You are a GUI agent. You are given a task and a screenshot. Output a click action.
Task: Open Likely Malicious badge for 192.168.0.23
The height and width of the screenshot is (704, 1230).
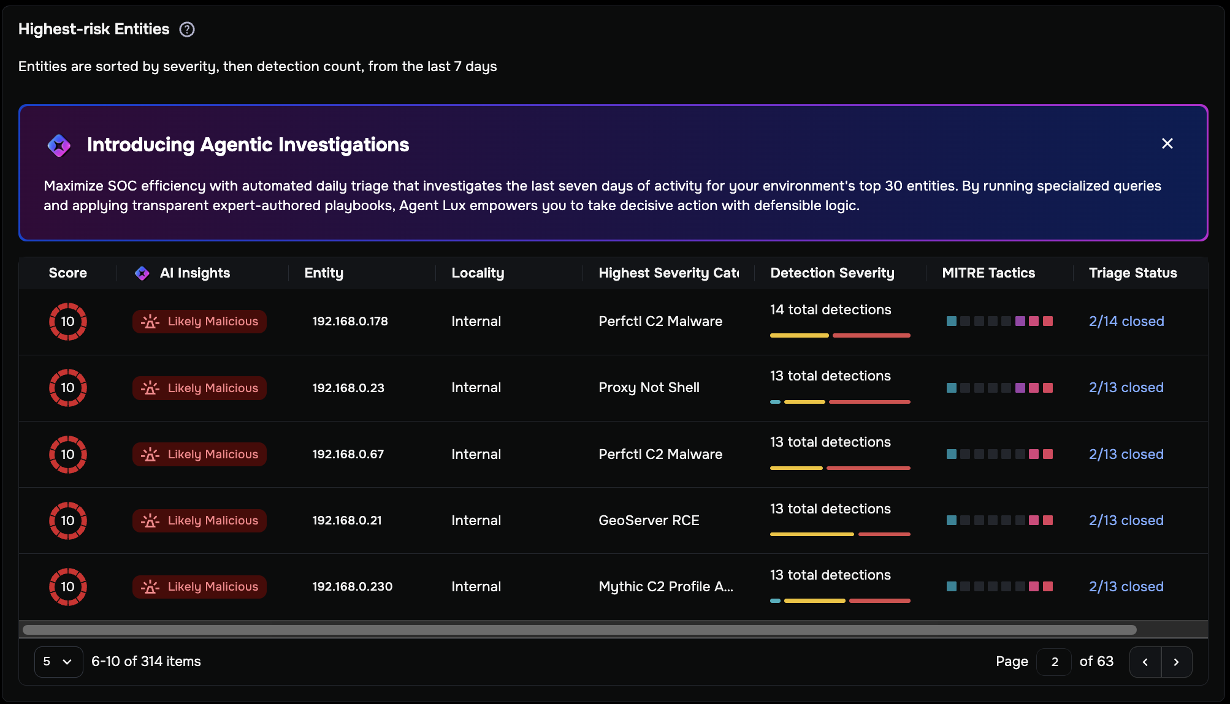pos(199,388)
